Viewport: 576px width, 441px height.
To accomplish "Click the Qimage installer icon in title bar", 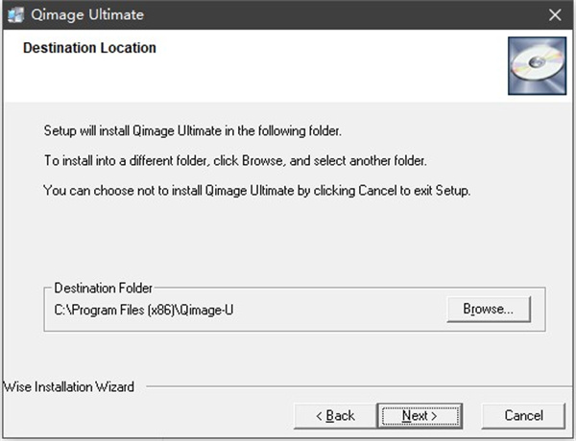I will pos(14,14).
